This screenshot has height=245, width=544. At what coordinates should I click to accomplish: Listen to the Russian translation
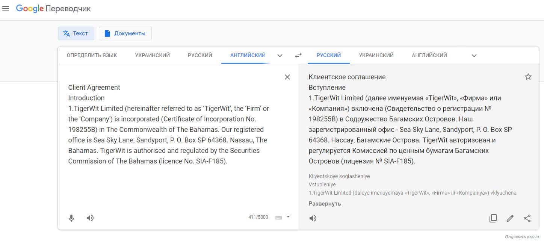[x=313, y=218]
